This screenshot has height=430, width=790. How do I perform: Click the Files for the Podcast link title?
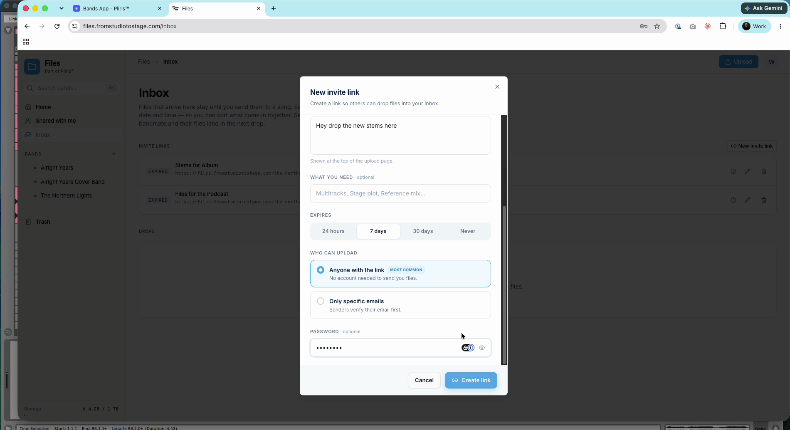pos(202,194)
